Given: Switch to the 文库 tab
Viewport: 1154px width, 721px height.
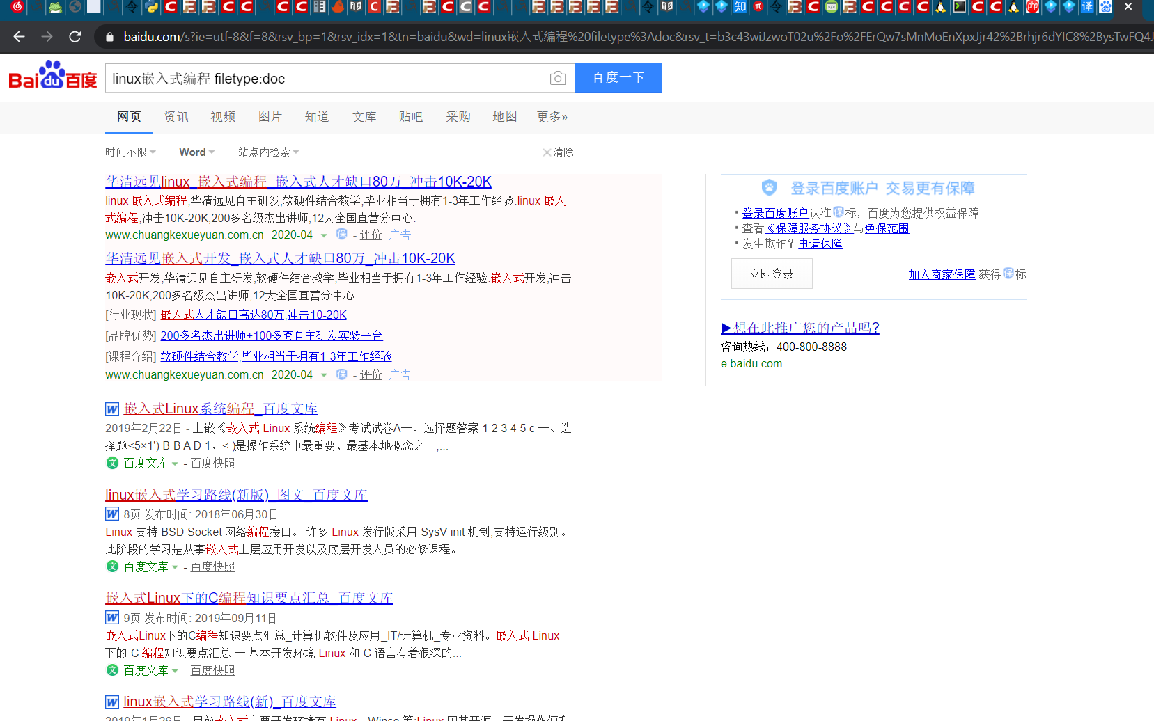Looking at the screenshot, I should pyautogui.click(x=364, y=117).
